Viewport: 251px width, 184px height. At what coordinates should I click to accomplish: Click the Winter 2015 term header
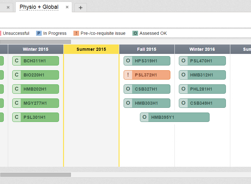[x=35, y=49]
